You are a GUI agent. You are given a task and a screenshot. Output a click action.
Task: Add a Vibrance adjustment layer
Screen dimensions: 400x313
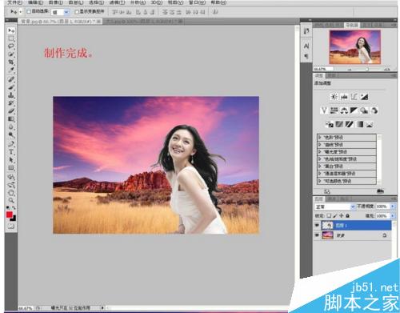pyautogui.click(x=324, y=110)
